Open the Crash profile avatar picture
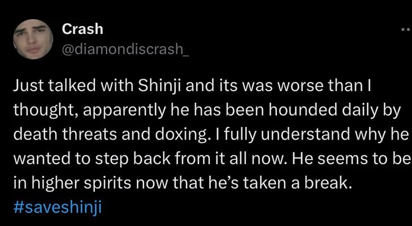Screen dimensions: 412x226 click(x=33, y=39)
